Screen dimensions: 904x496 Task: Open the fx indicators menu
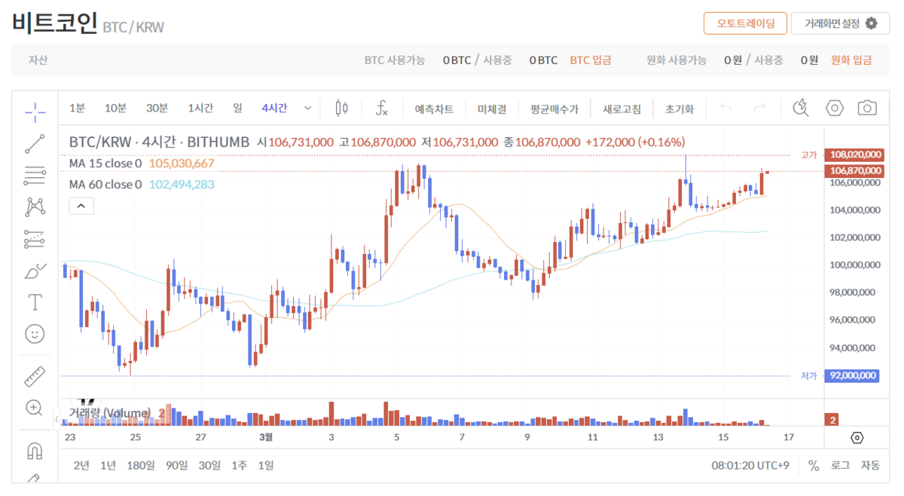(x=382, y=109)
